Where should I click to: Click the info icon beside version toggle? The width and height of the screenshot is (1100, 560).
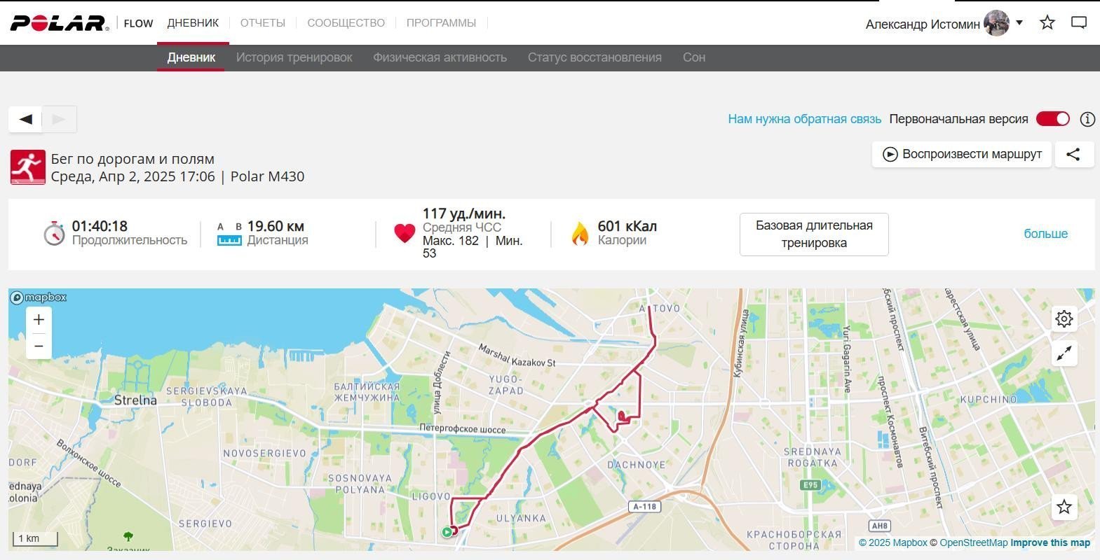coord(1087,119)
